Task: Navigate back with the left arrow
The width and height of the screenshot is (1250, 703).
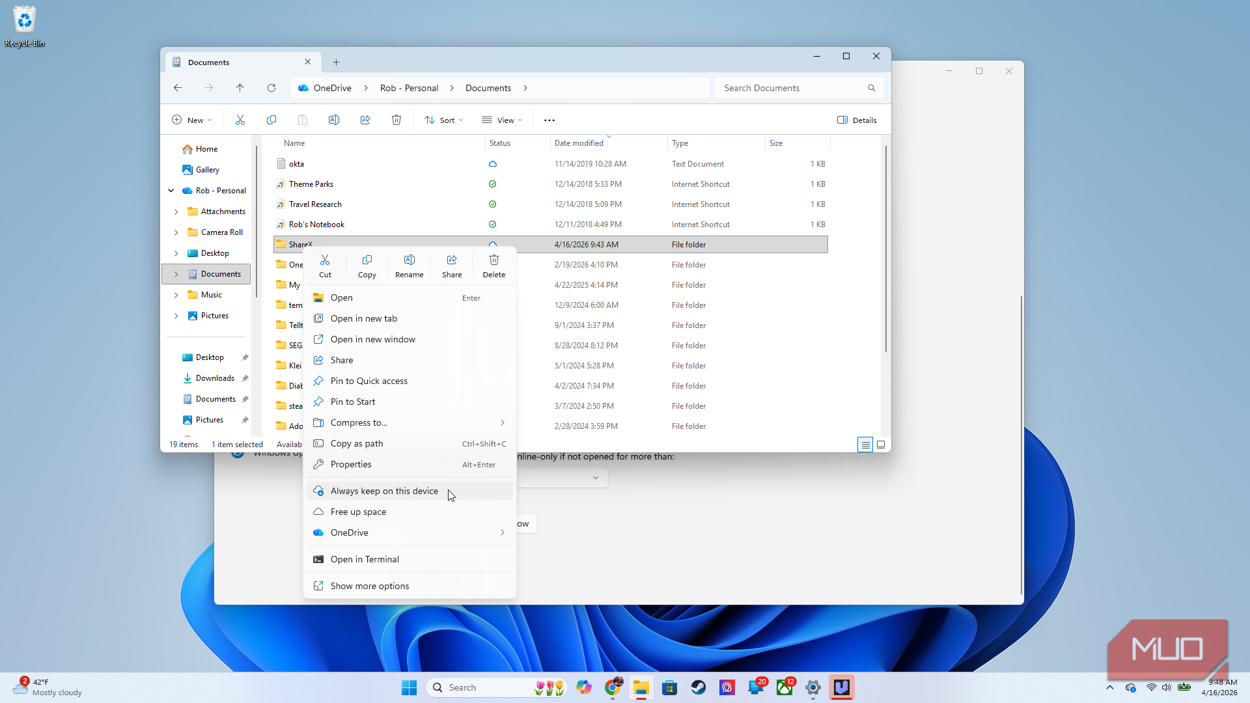Action: (x=178, y=88)
